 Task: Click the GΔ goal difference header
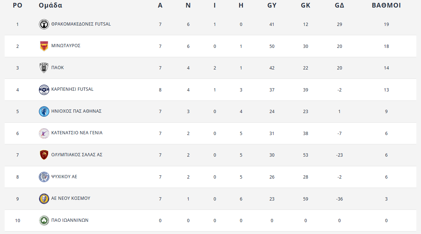point(339,5)
